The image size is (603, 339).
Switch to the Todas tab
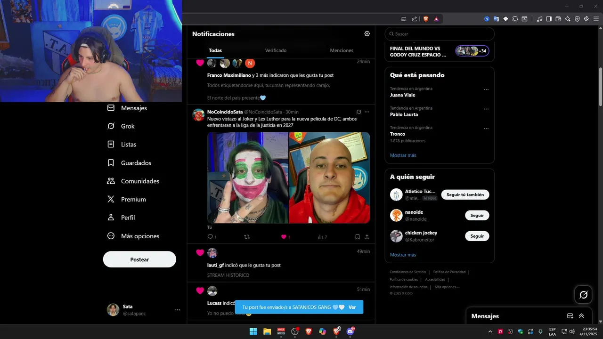tap(215, 50)
